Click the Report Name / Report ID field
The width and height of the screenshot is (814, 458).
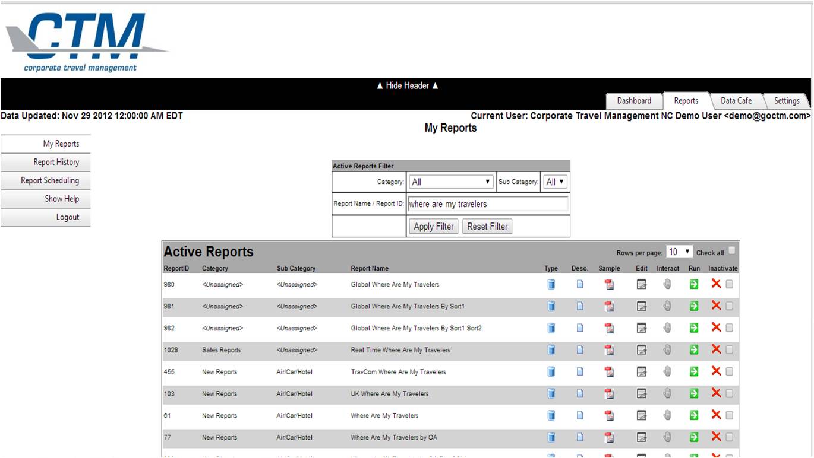pyautogui.click(x=488, y=204)
